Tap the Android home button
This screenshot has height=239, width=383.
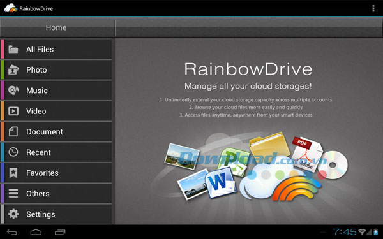(36, 232)
